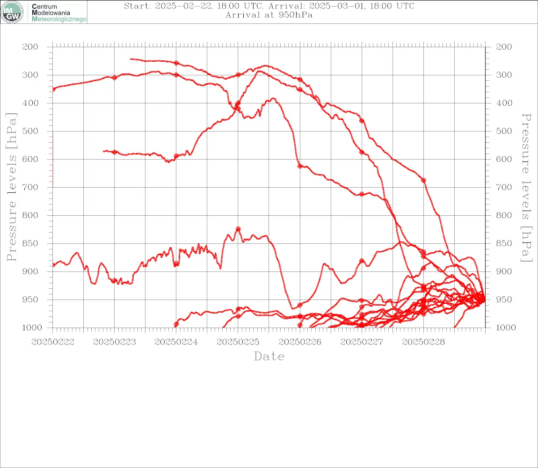Click left axis value 950
Image resolution: width=538 pixels, height=468 pixels.
(x=30, y=300)
